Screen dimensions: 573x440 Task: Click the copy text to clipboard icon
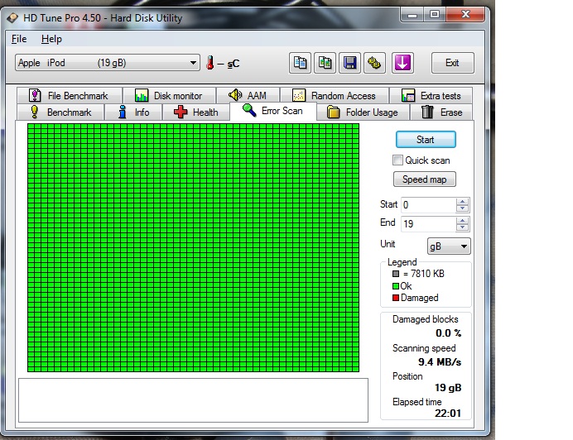click(300, 63)
